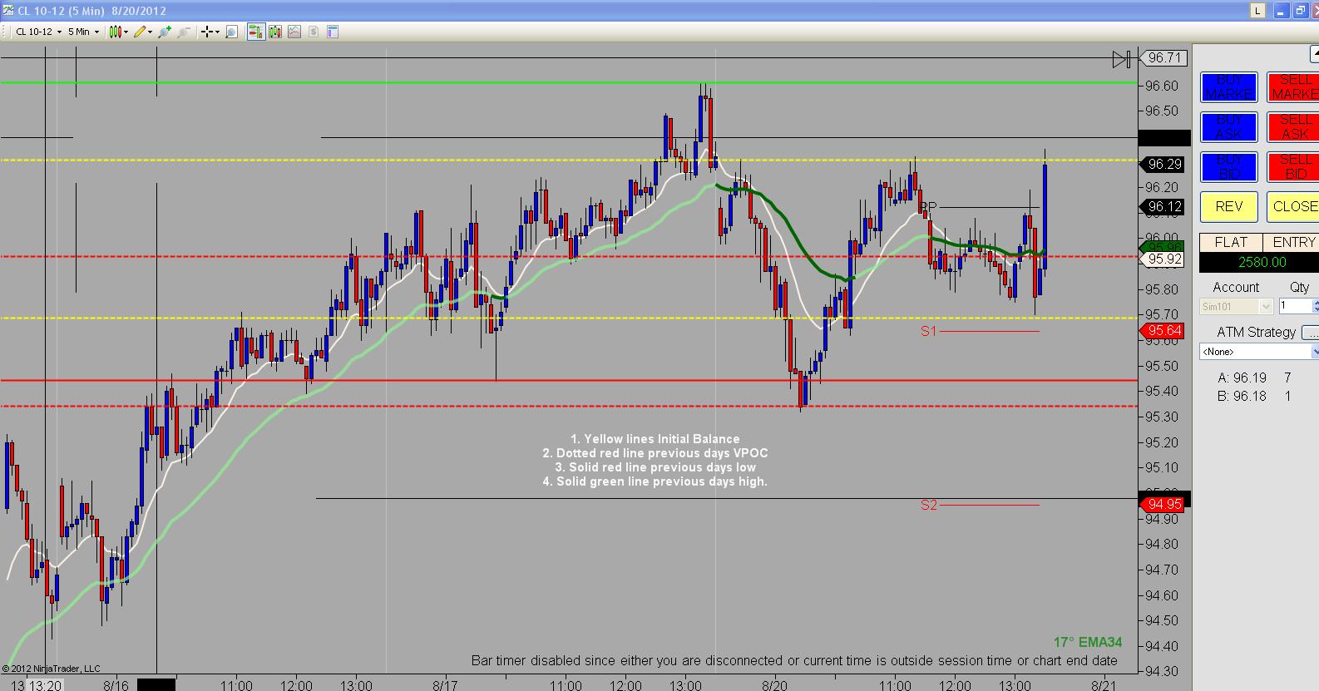The width and height of the screenshot is (1319, 691).
Task: Click the NinjaTrader chart window icon
Action: pyautogui.click(x=7, y=11)
